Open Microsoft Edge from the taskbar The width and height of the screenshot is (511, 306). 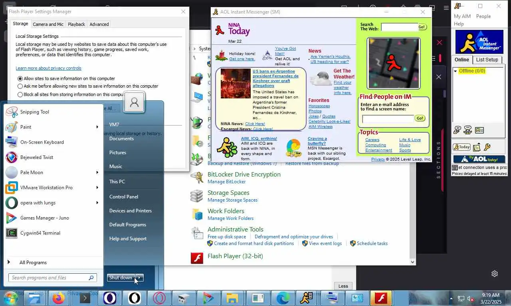[283, 298]
